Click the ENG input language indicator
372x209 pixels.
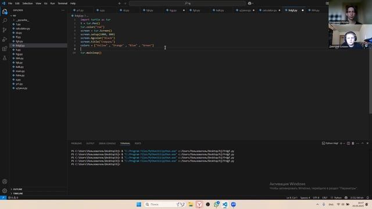click(x=331, y=204)
